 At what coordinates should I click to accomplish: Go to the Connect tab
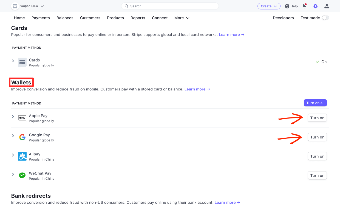(160, 18)
